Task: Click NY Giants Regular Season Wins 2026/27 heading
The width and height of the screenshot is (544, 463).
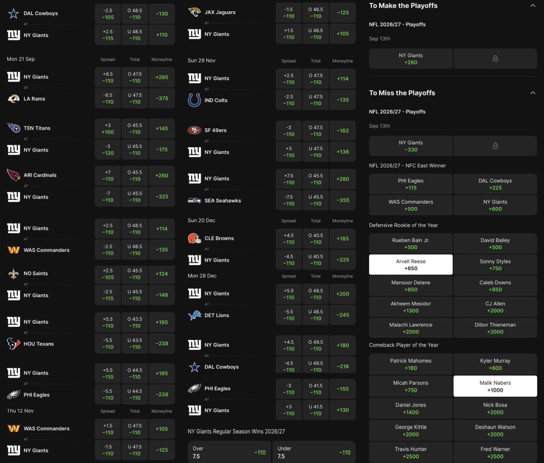Action: [236, 431]
